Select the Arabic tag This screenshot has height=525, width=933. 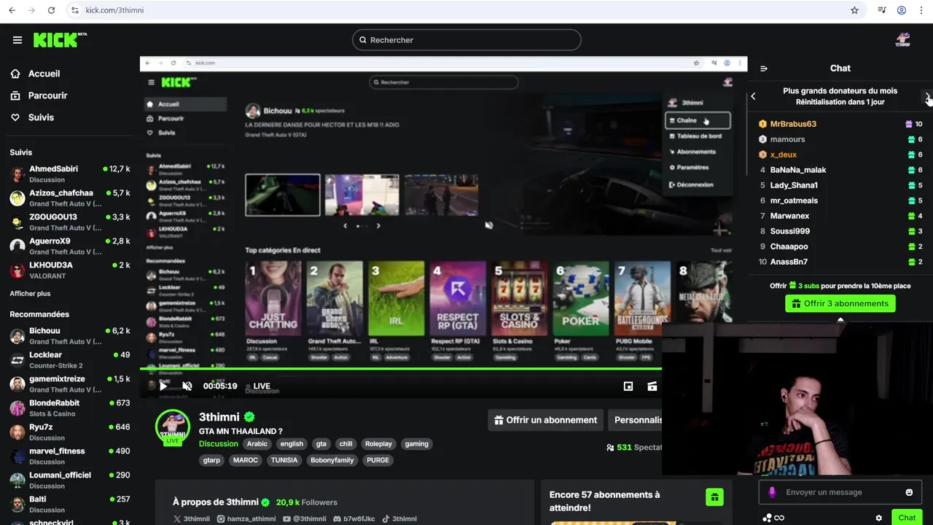257,444
